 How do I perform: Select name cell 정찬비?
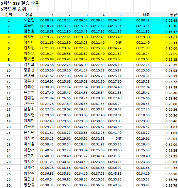29,42
